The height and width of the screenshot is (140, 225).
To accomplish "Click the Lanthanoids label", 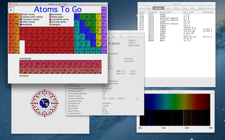I will (25, 59).
